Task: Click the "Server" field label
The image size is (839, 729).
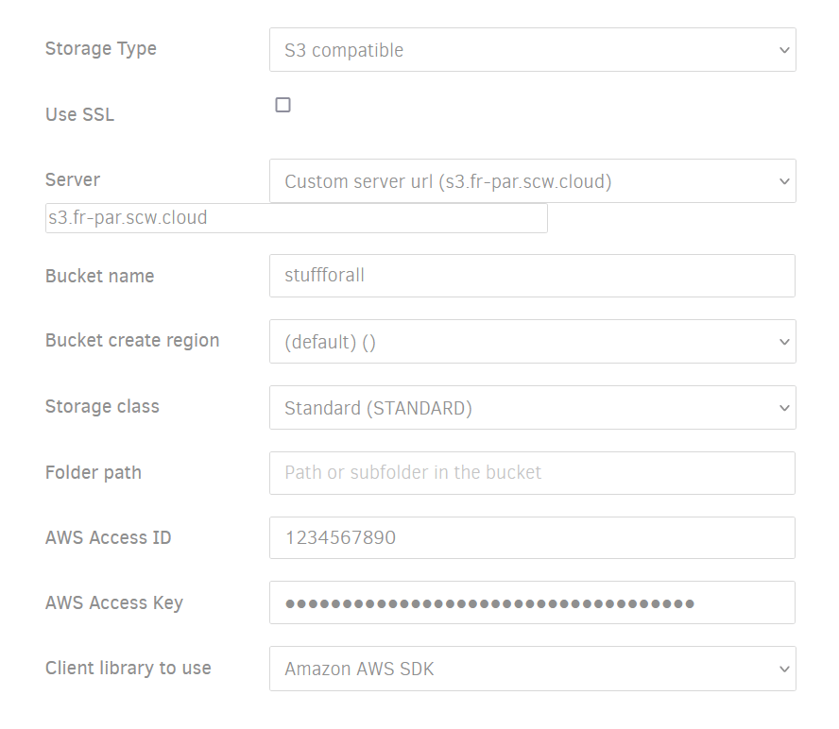Action: (73, 179)
